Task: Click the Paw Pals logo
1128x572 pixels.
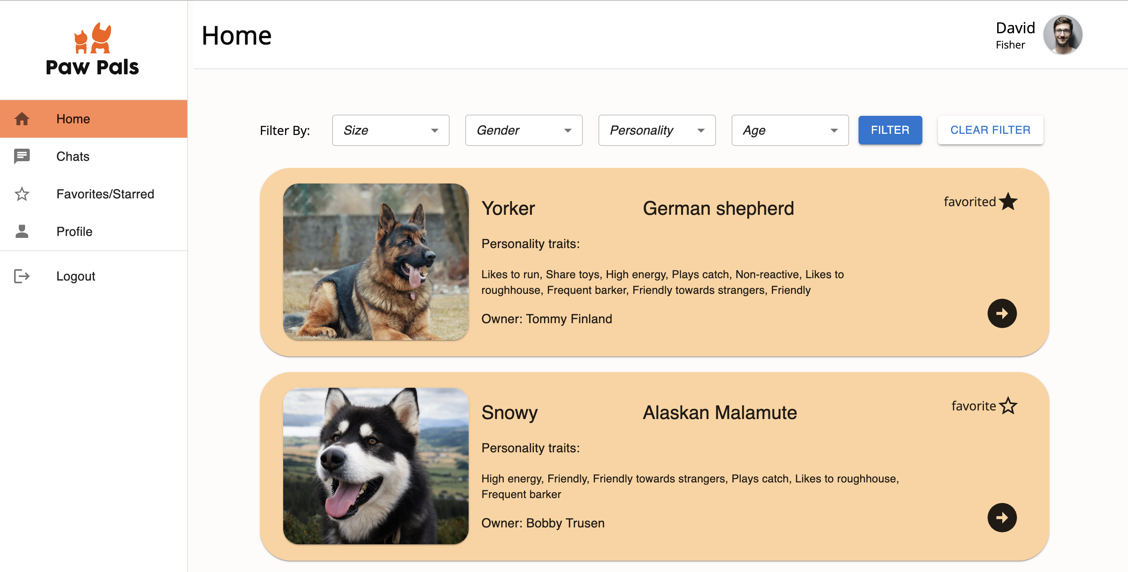Action: coord(92,49)
